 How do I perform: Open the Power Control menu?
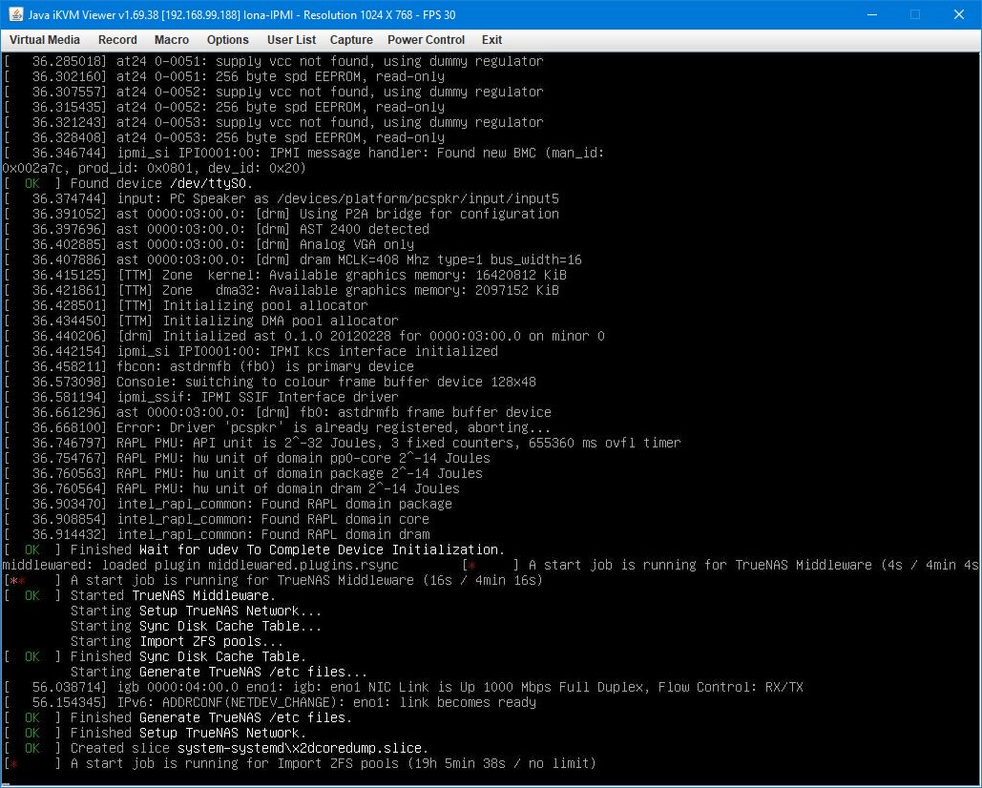[x=426, y=40]
